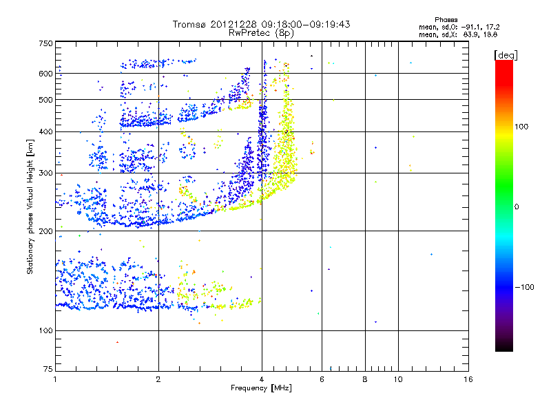The height and width of the screenshot is (413, 551).
Task: Click the y-axis tick label '400'
Action: pyautogui.click(x=45, y=131)
